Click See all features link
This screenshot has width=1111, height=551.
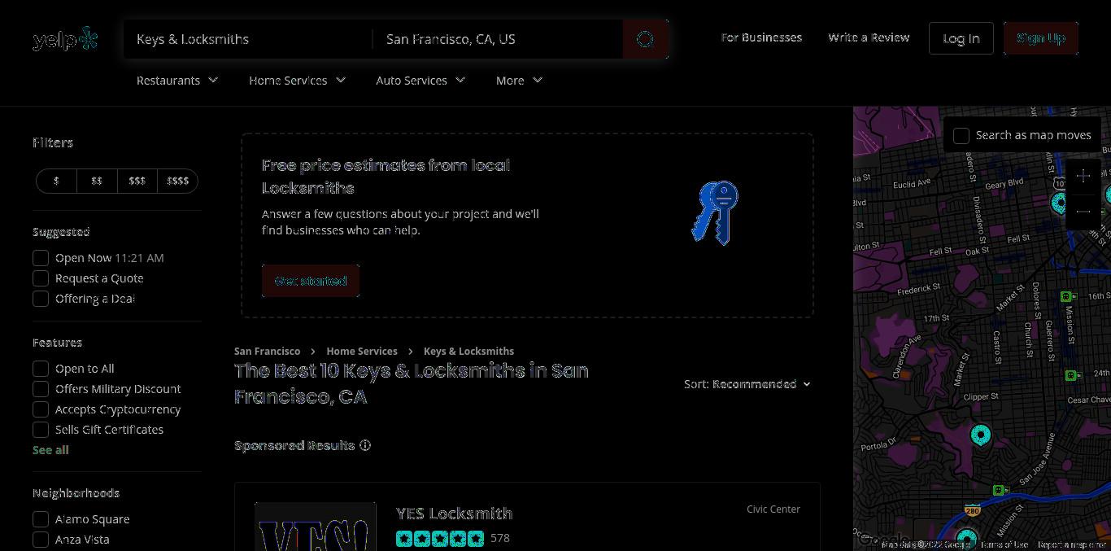(50, 450)
